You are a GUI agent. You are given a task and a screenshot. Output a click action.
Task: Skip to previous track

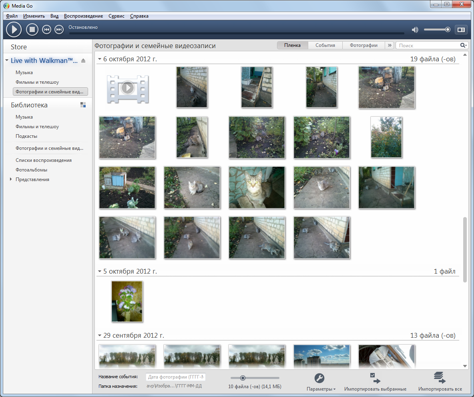(46, 30)
